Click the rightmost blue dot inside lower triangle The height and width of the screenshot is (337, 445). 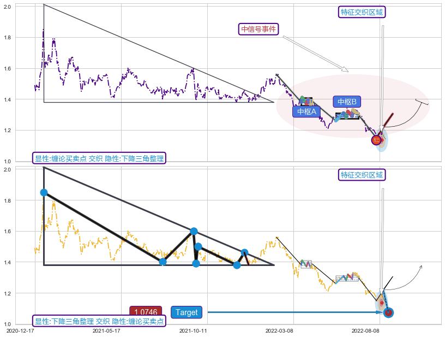click(244, 252)
